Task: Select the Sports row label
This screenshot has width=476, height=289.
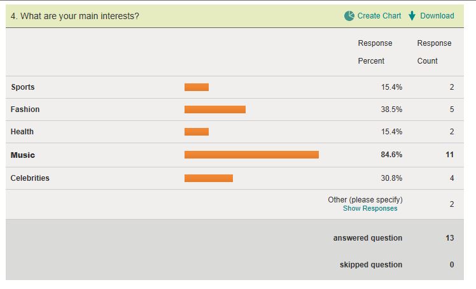Action: (x=23, y=87)
